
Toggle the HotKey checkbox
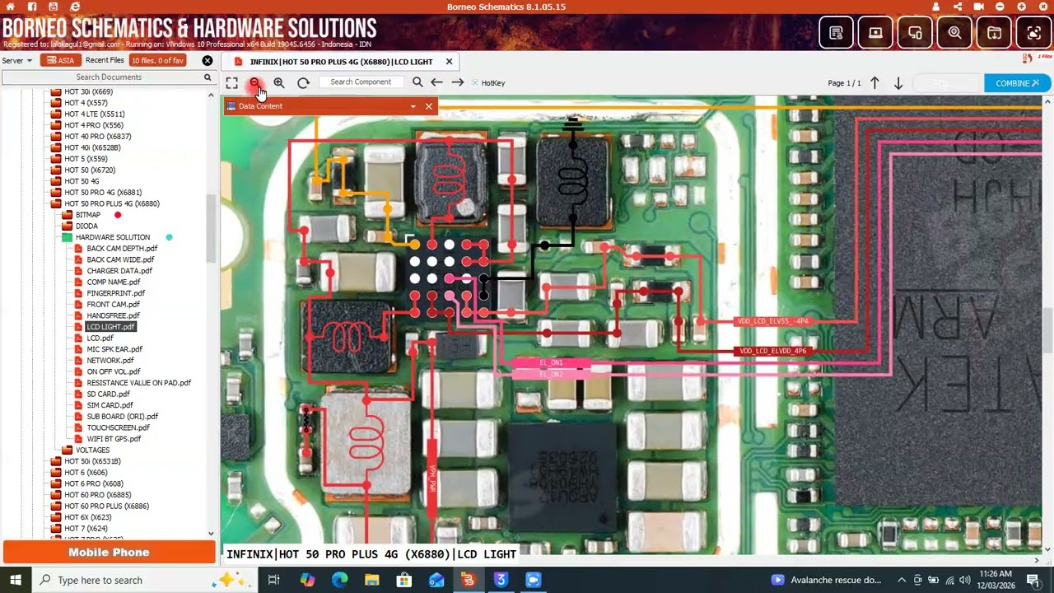click(x=475, y=83)
